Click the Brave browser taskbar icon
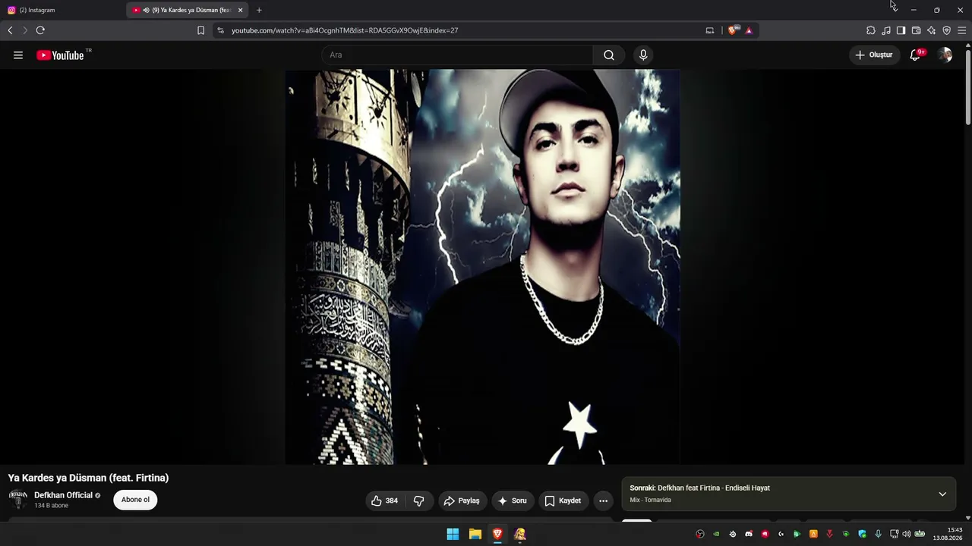Screen dimensions: 972x546 pyautogui.click(x=497, y=534)
